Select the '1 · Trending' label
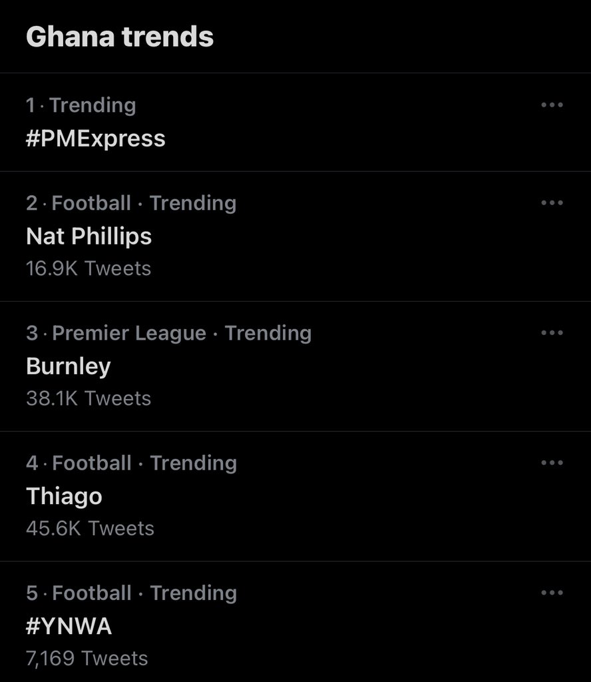Viewport: 591px width, 682px height. point(81,106)
